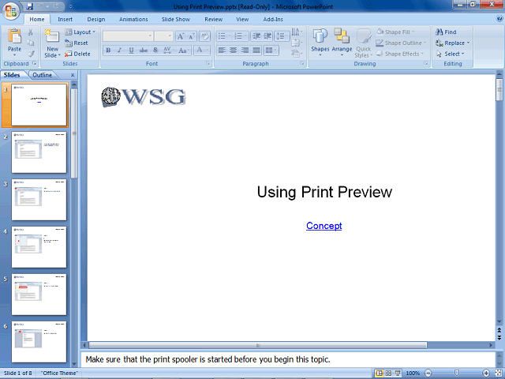Screen dimensions: 505x379
Task: Select slide 2 thumbnail
Action: coord(39,152)
